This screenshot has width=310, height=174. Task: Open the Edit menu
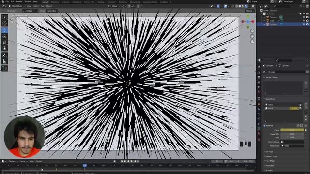13,2
